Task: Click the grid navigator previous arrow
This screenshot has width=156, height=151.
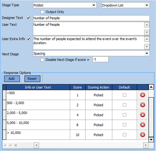Action: point(5,145)
